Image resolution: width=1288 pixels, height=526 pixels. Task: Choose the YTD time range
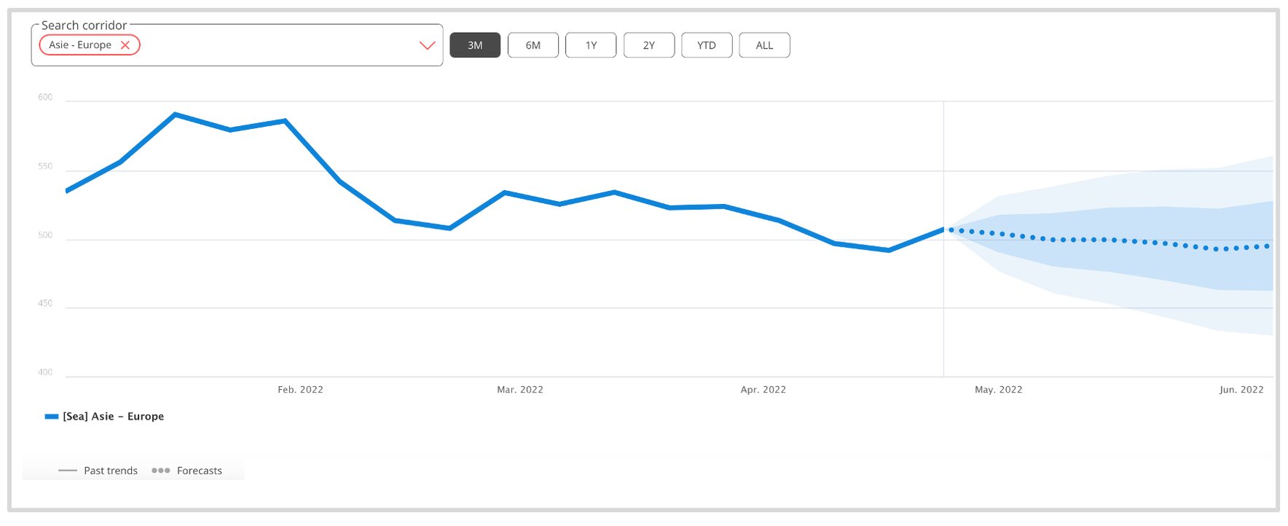click(706, 45)
